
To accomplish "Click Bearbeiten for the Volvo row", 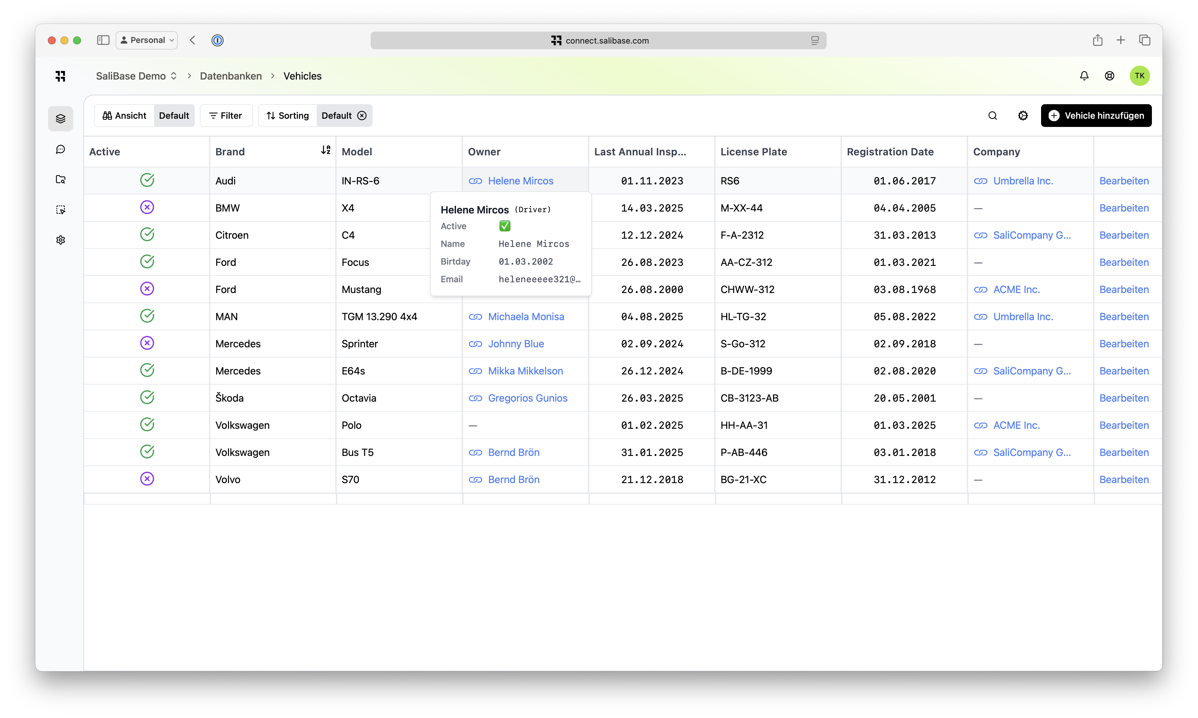I will point(1124,480).
